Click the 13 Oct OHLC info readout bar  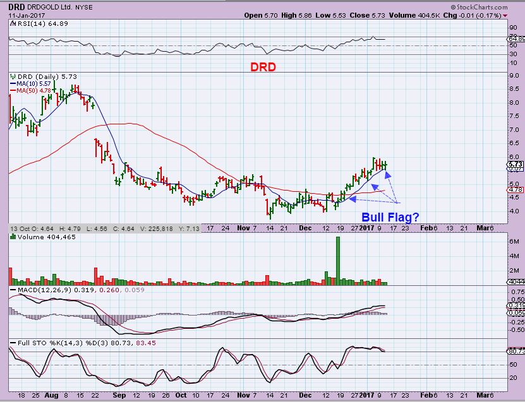point(105,228)
